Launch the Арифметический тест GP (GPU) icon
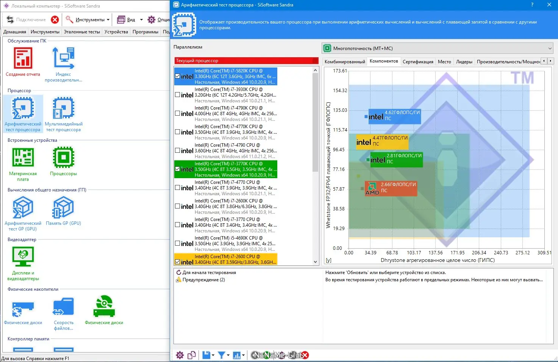 (x=23, y=207)
